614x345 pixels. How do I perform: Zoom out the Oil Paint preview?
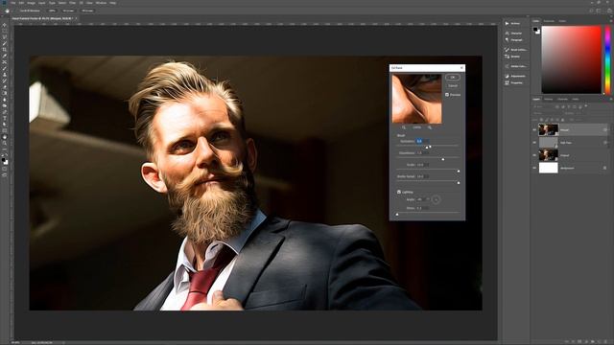(404, 127)
